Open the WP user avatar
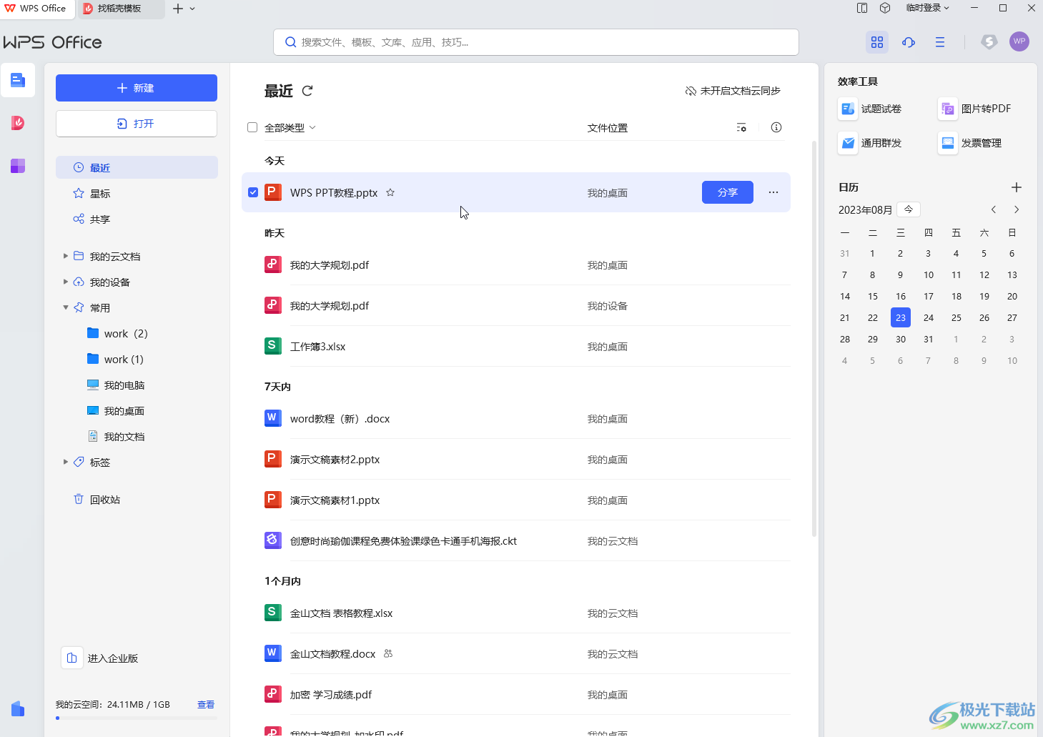The width and height of the screenshot is (1043, 737). coord(1019,41)
